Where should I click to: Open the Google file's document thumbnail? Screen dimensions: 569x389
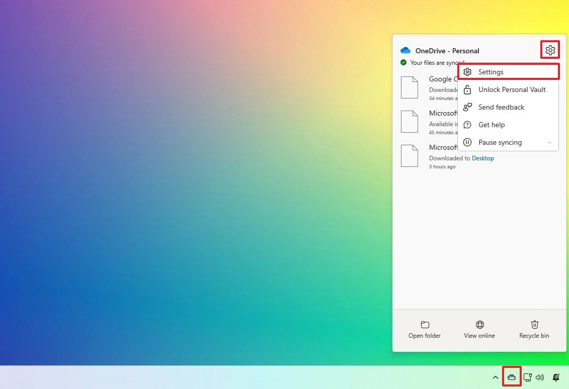[410, 87]
